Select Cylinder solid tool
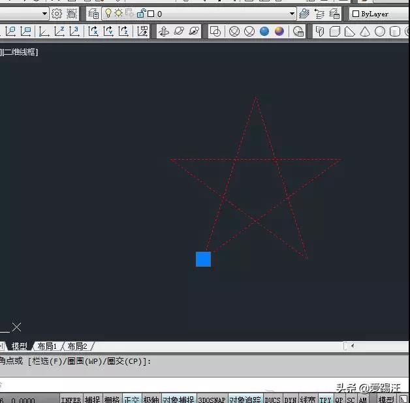 [395, 31]
